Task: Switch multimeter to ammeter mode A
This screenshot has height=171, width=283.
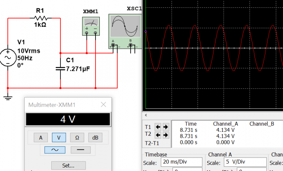Action: point(41,138)
